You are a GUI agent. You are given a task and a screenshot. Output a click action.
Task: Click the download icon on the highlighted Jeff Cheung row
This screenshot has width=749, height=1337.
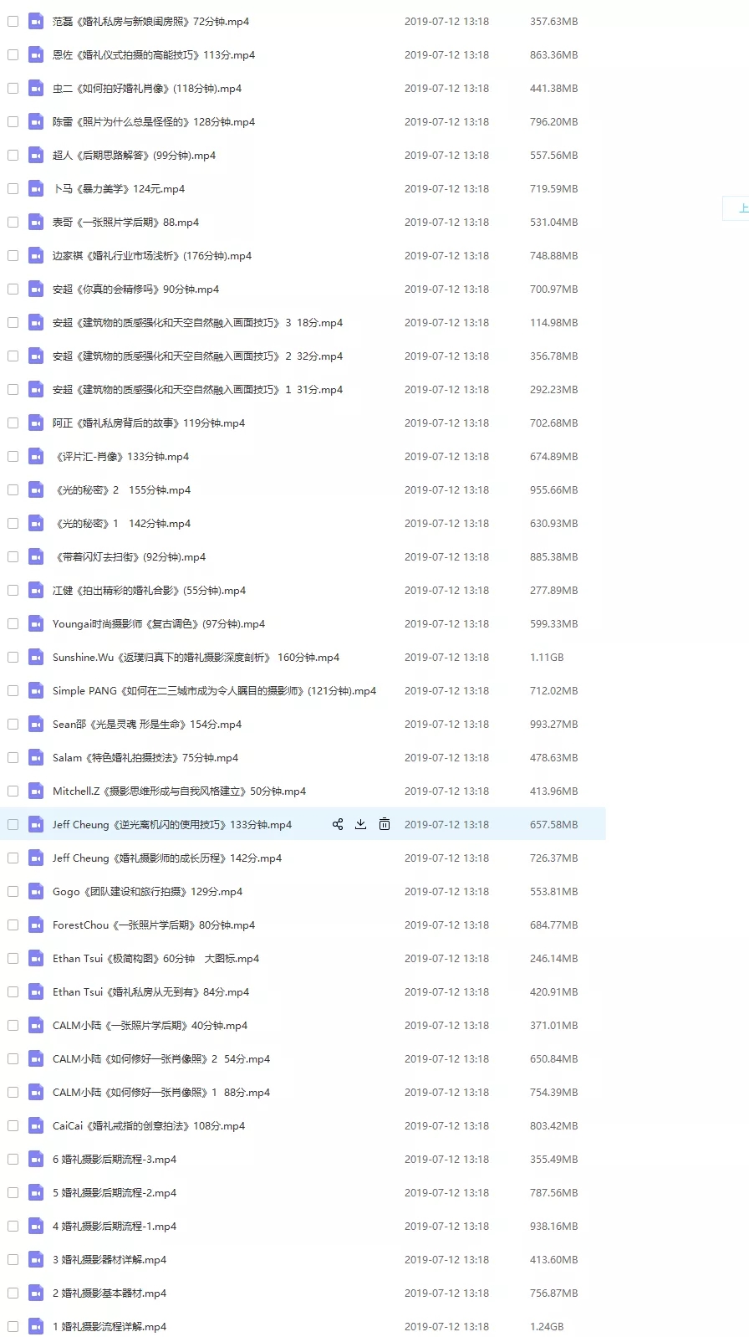[x=361, y=824]
